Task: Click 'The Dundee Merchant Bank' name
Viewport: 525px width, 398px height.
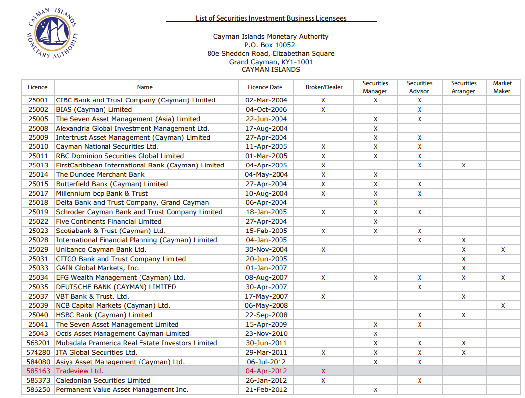Action: point(101,174)
